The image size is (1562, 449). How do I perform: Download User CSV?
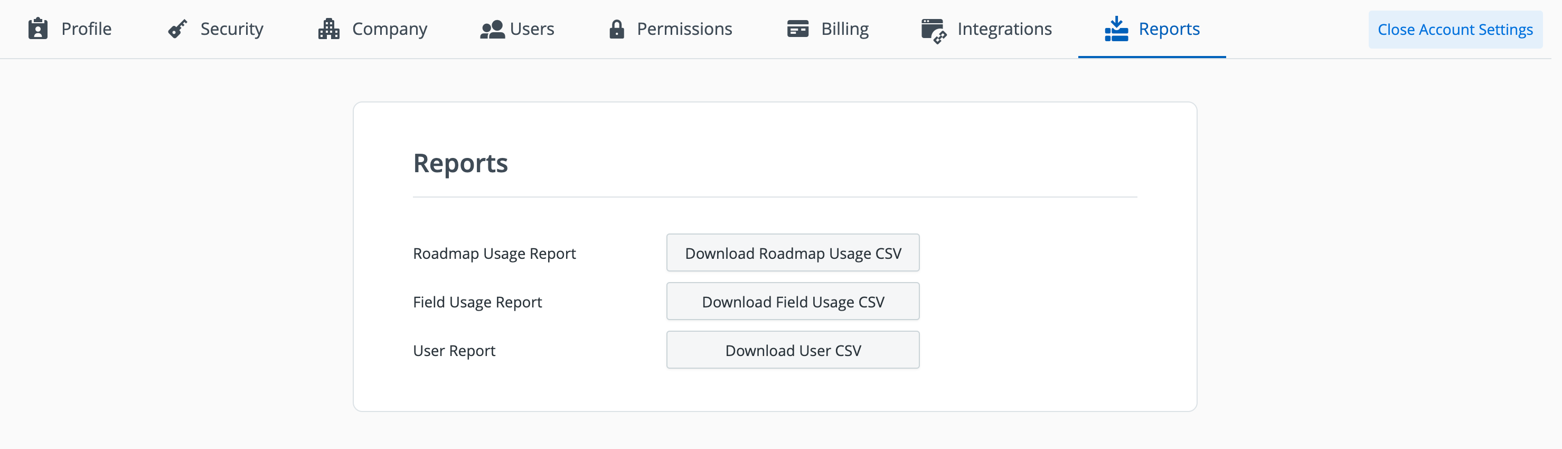point(793,350)
